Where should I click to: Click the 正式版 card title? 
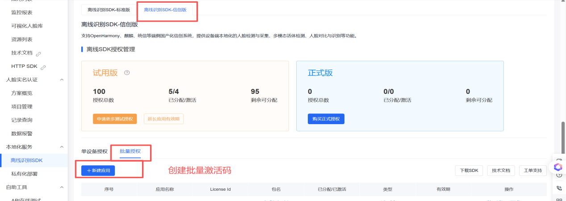pos(320,73)
